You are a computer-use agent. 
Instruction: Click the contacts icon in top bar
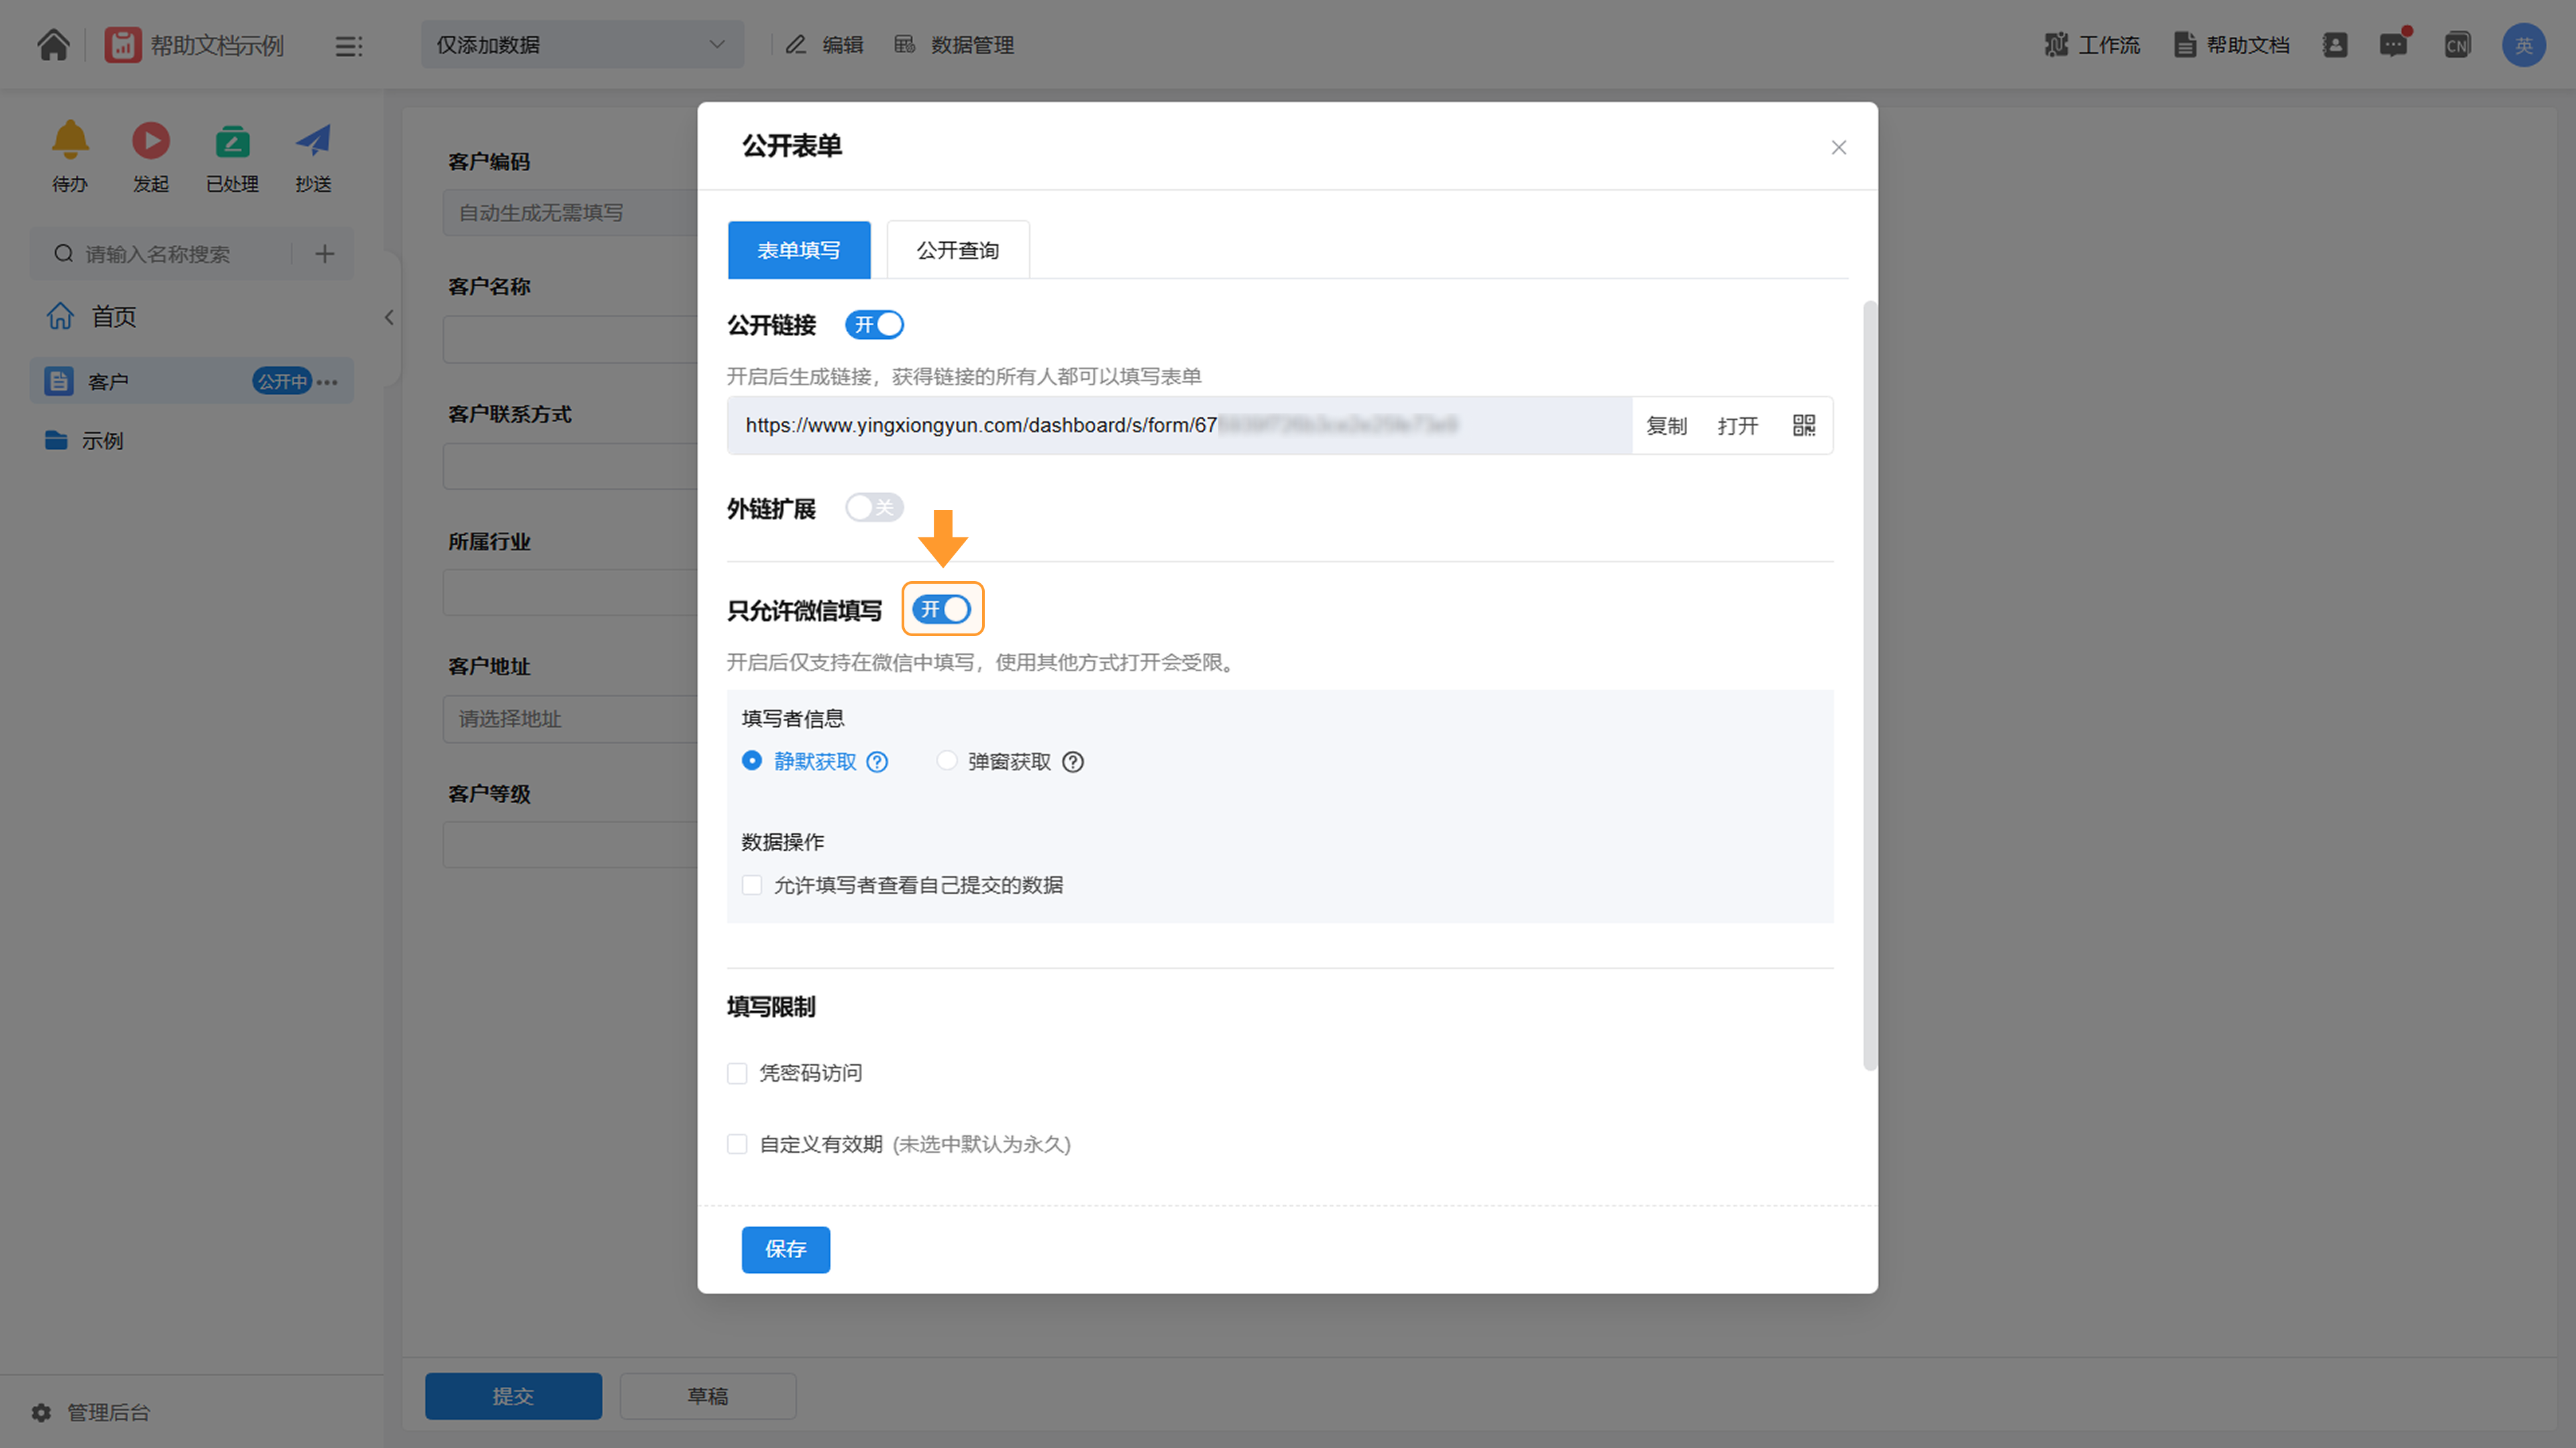point(2335,45)
